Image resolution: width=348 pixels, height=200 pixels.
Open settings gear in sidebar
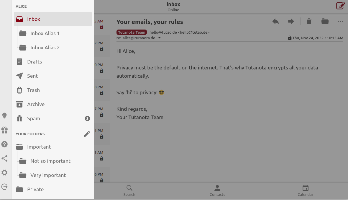point(4,173)
